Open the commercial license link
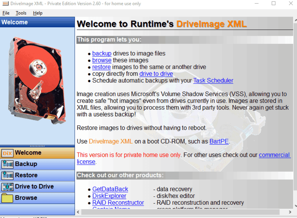Screen dimensions: 297x218 274,155
